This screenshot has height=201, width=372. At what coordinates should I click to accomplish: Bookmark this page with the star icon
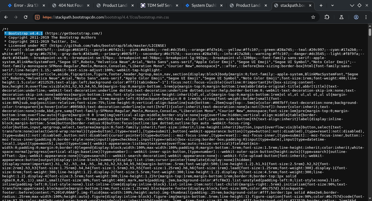click(313, 17)
